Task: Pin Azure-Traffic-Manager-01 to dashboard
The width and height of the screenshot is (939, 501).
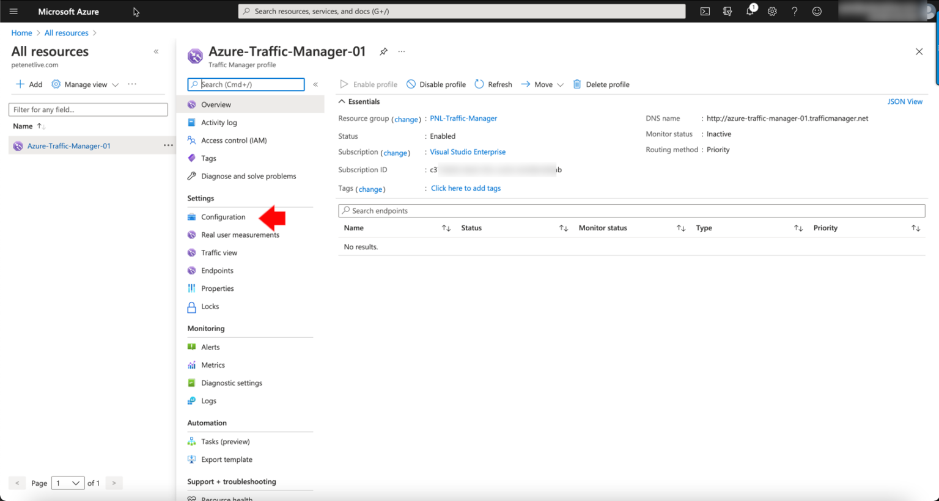Action: pyautogui.click(x=383, y=51)
